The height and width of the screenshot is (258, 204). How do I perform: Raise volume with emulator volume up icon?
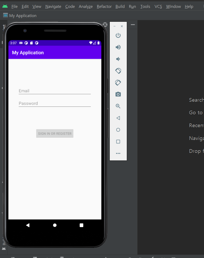[x=118, y=47]
